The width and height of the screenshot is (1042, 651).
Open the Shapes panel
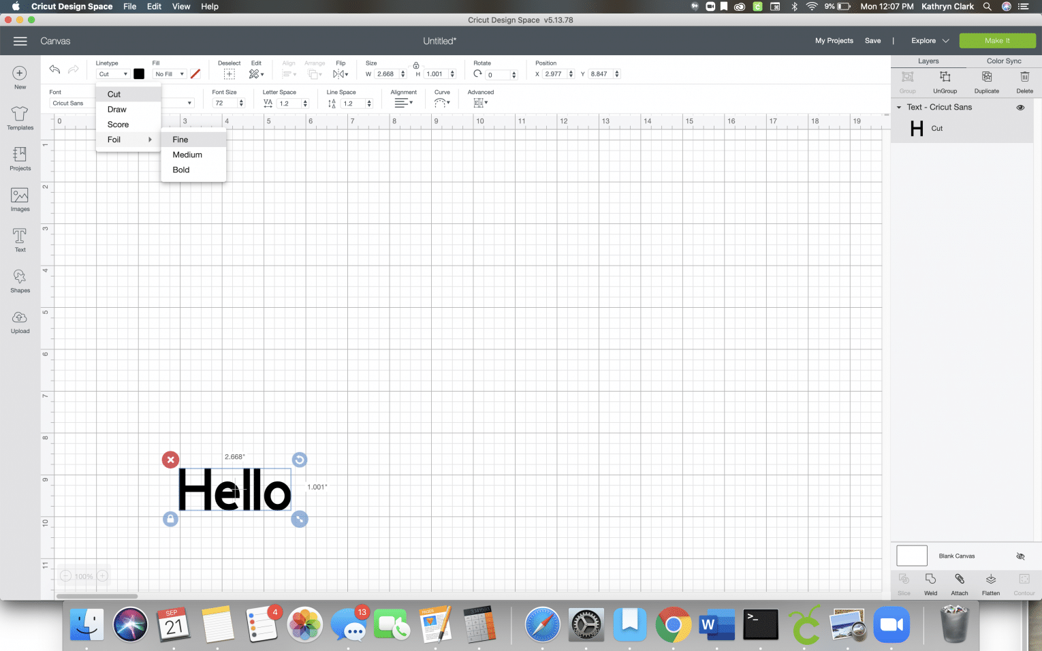click(x=20, y=276)
